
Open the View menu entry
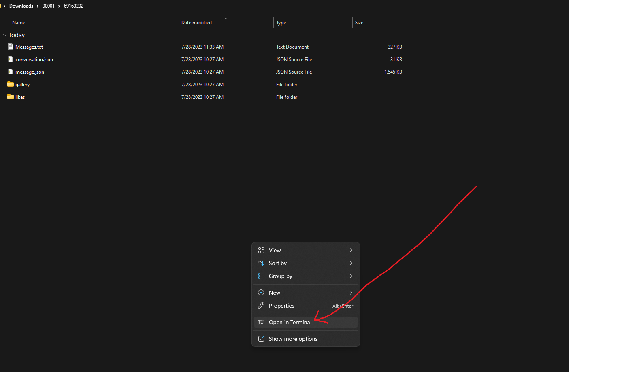coord(306,250)
